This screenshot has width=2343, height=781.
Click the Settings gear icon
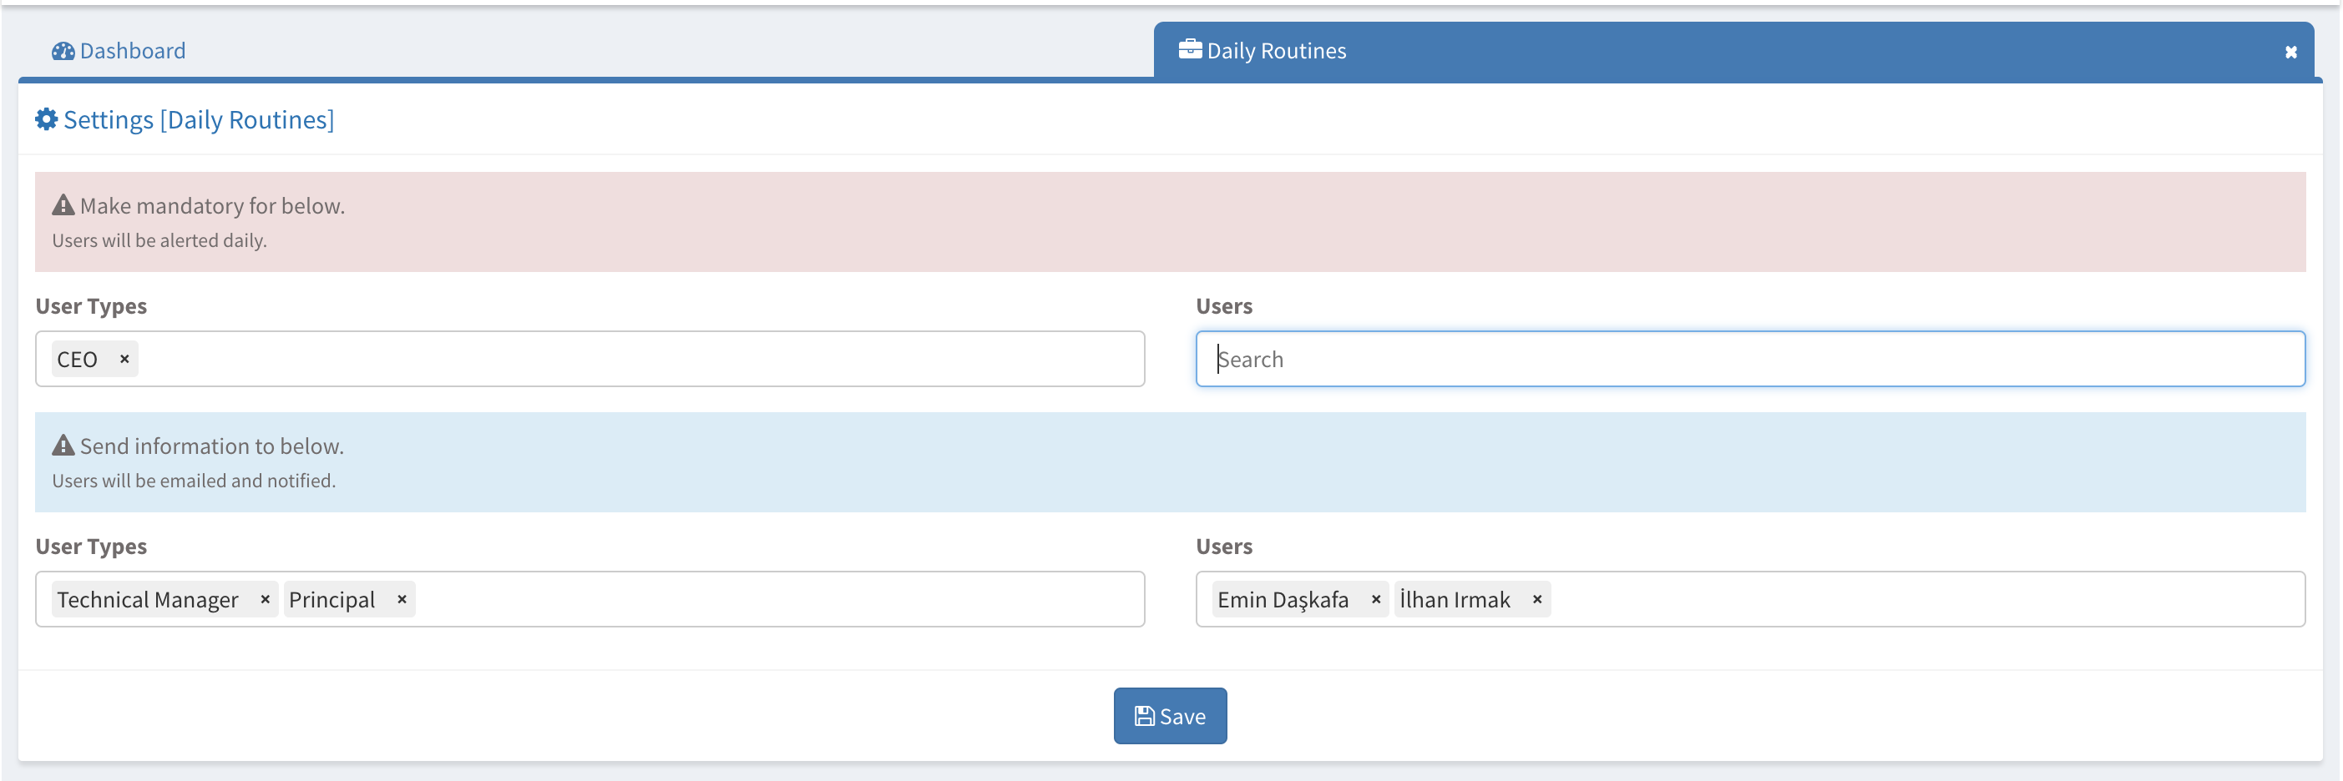click(x=47, y=119)
